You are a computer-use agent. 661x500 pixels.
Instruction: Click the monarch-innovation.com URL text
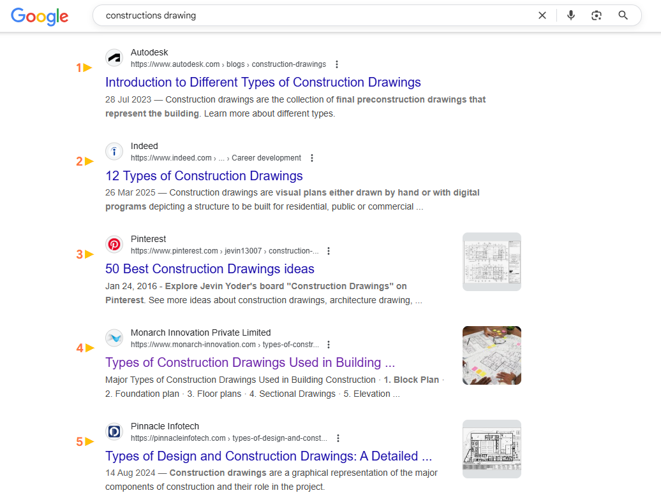click(225, 345)
